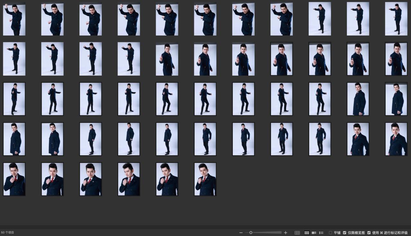Switch to details view icon
Viewport: 411px width, 236px height.
point(314,233)
